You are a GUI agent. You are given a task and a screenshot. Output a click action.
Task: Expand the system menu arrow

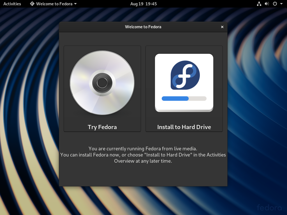click(x=281, y=4)
